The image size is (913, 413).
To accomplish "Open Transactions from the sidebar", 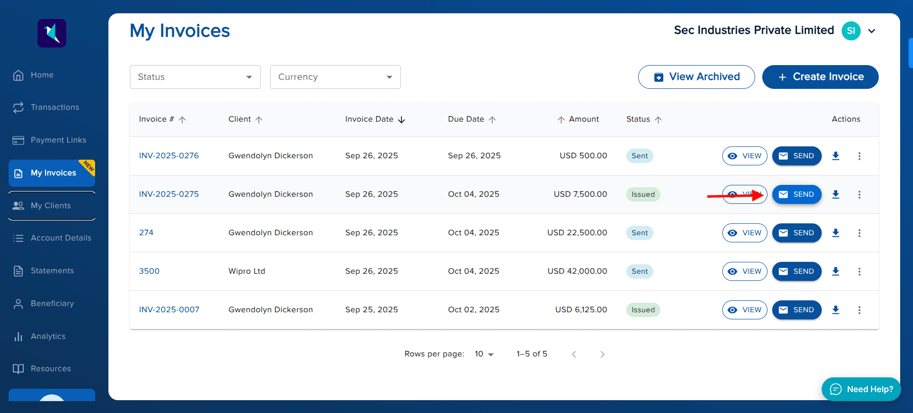I will (x=55, y=107).
